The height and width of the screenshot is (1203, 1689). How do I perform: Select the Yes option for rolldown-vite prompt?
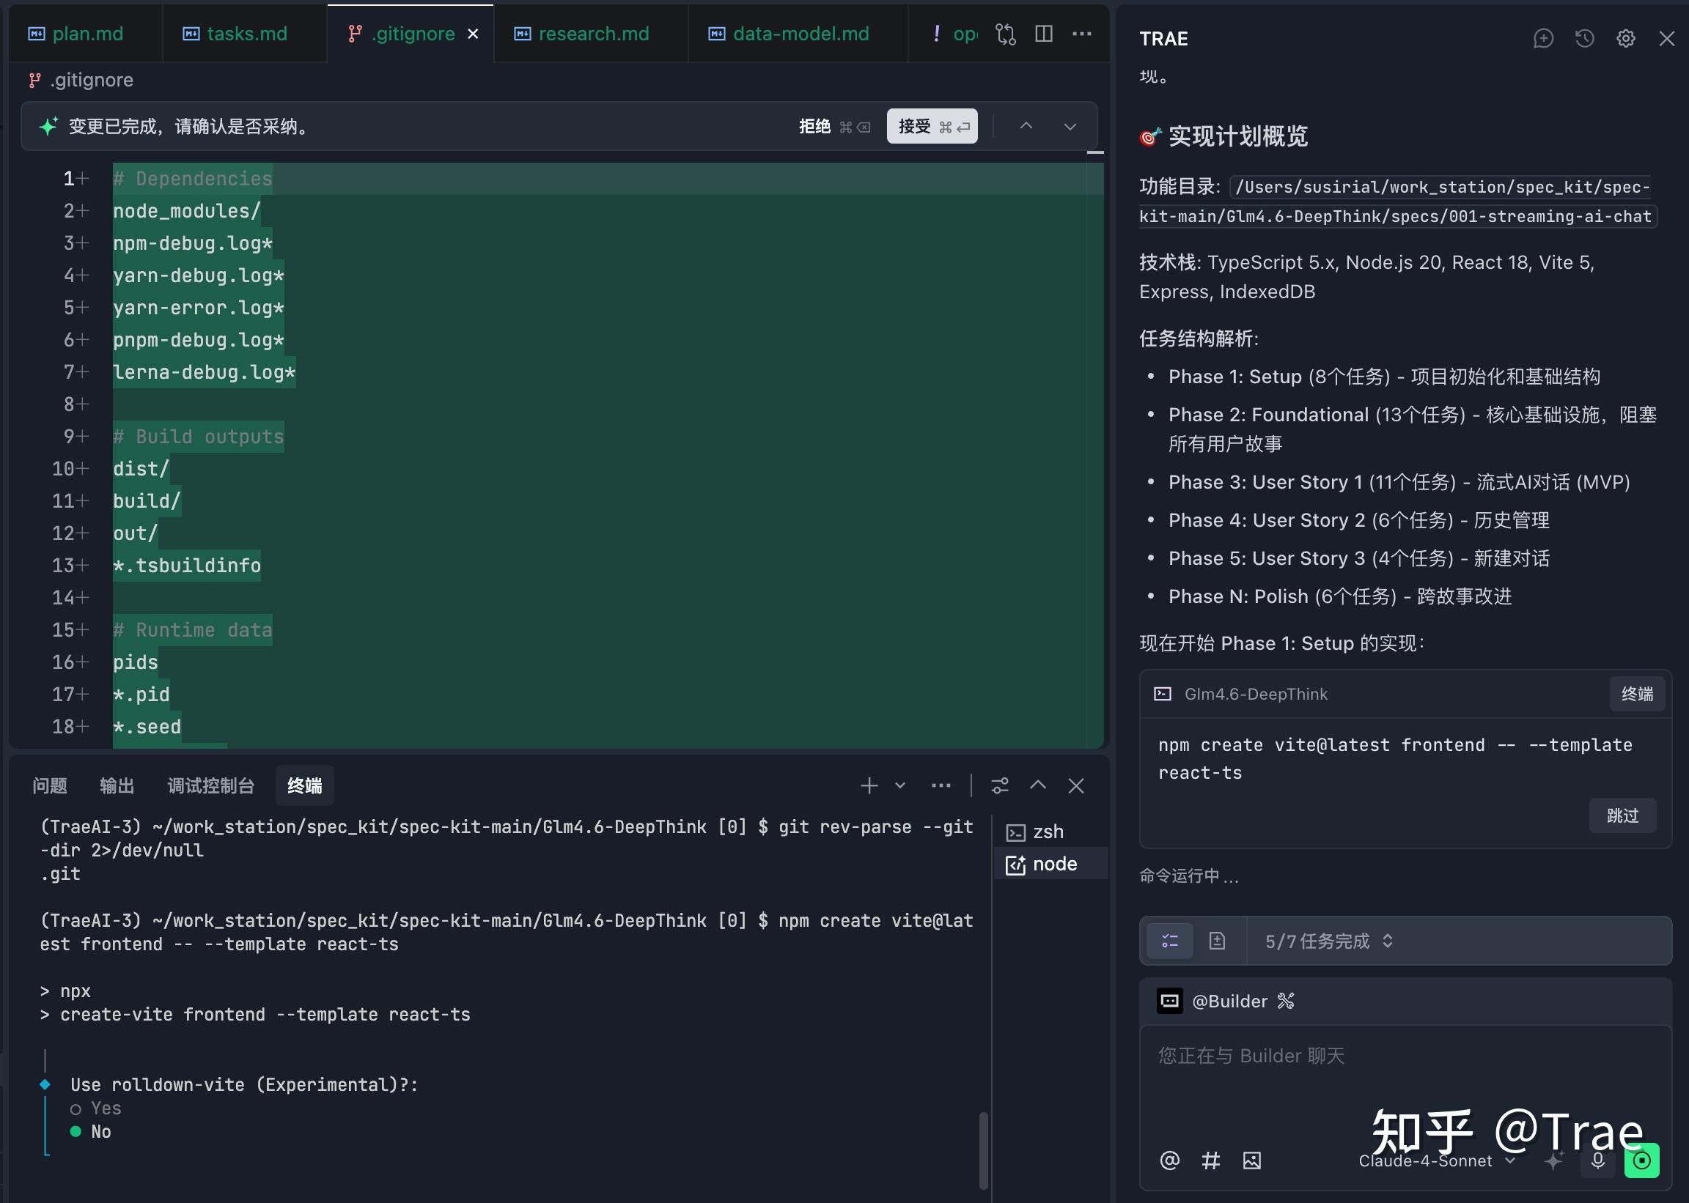105,1108
